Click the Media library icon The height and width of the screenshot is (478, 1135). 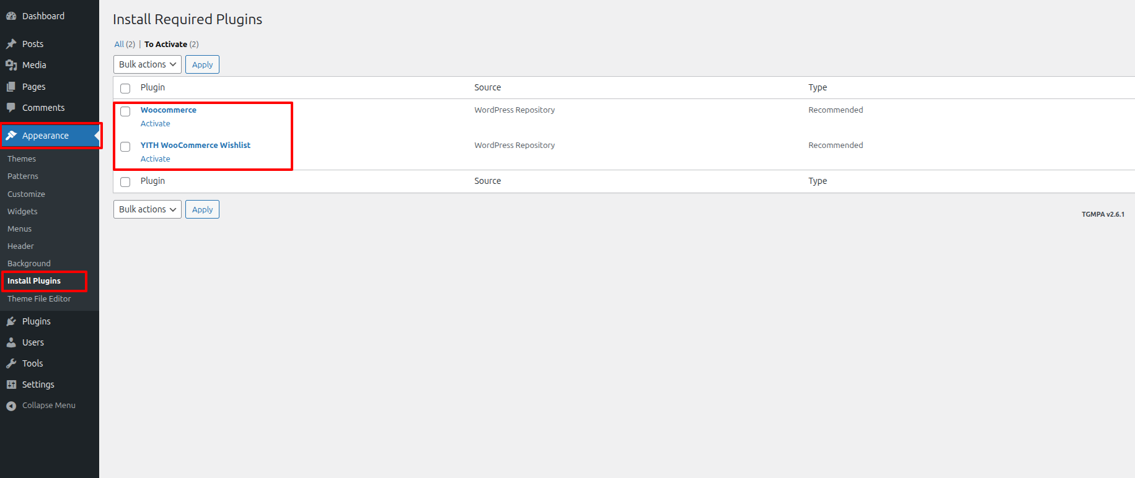pyautogui.click(x=11, y=65)
